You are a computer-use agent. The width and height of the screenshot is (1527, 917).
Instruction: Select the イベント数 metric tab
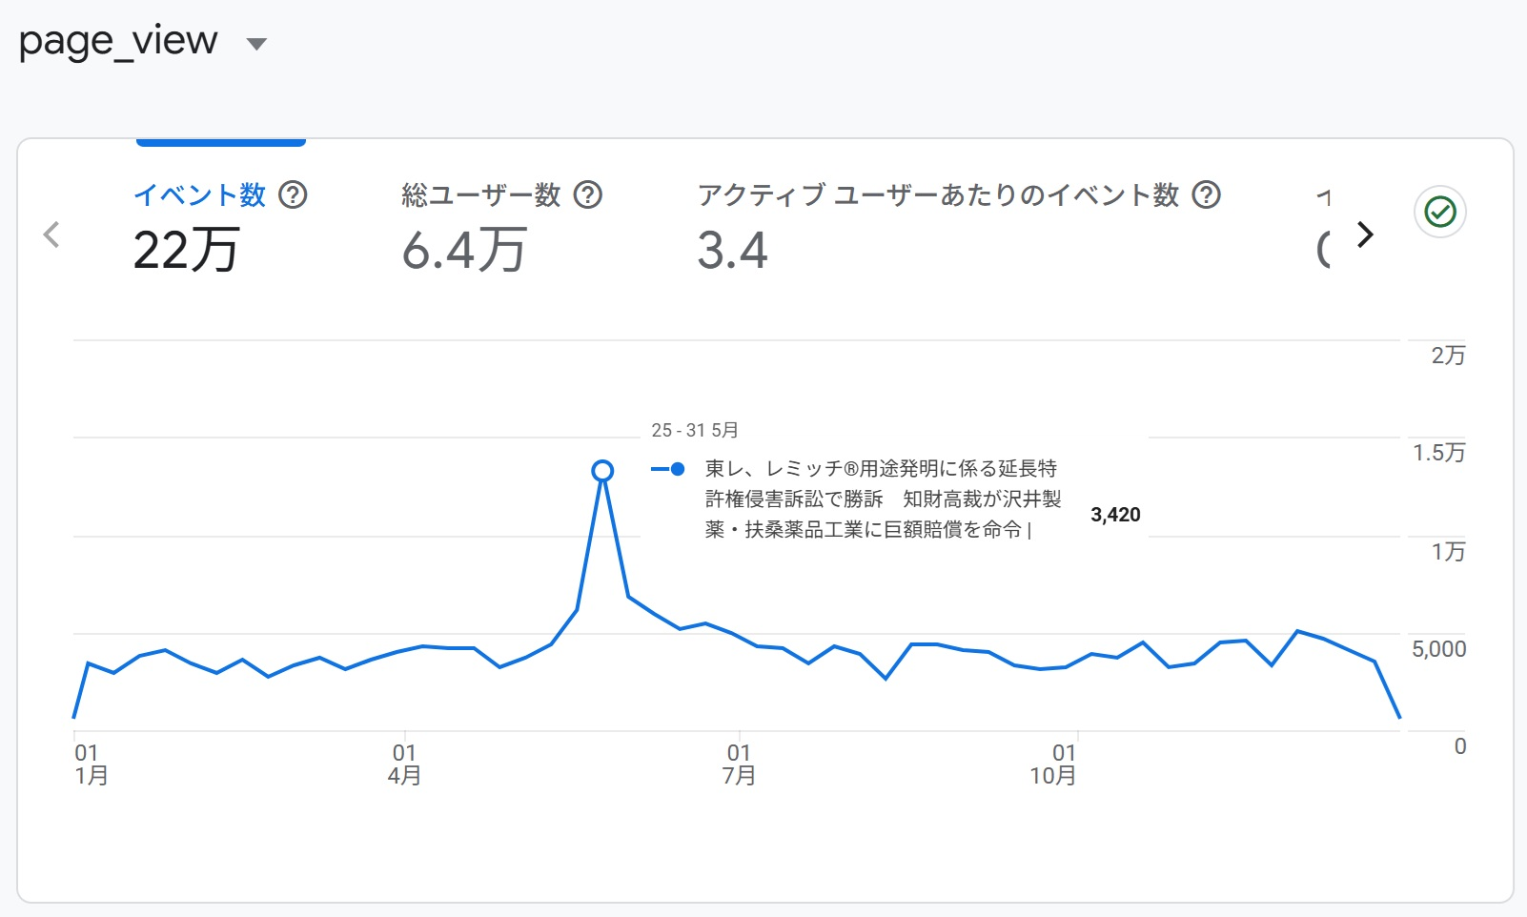[199, 195]
